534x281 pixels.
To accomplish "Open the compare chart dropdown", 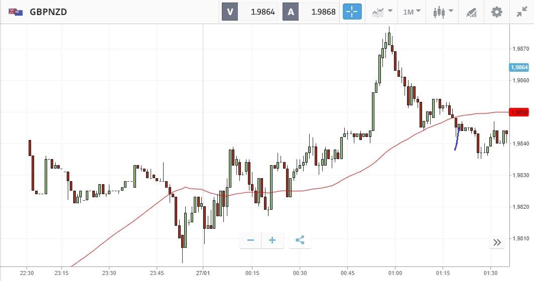I will (381, 12).
